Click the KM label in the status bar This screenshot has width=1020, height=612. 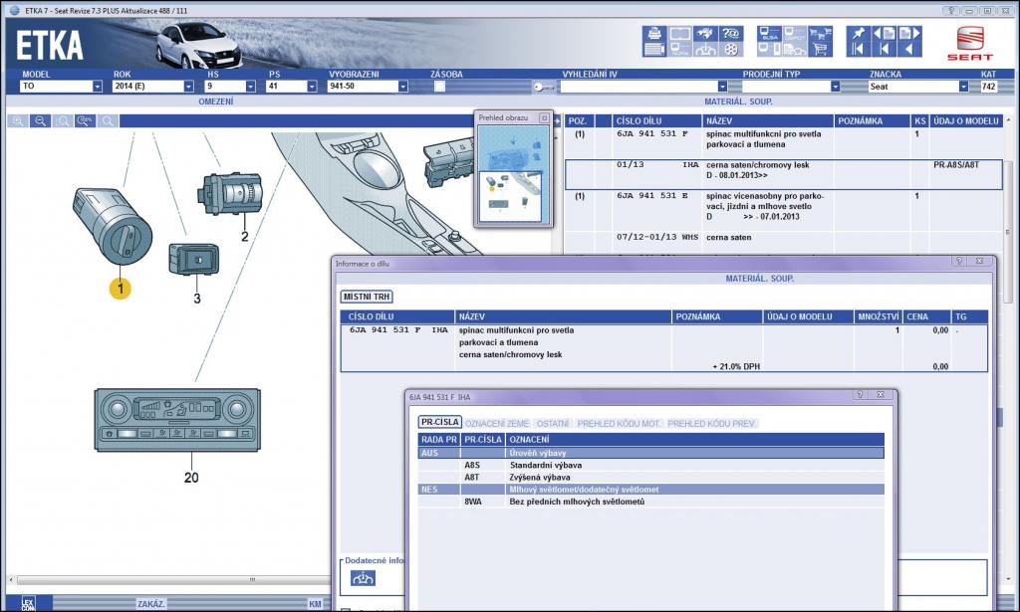point(316,604)
